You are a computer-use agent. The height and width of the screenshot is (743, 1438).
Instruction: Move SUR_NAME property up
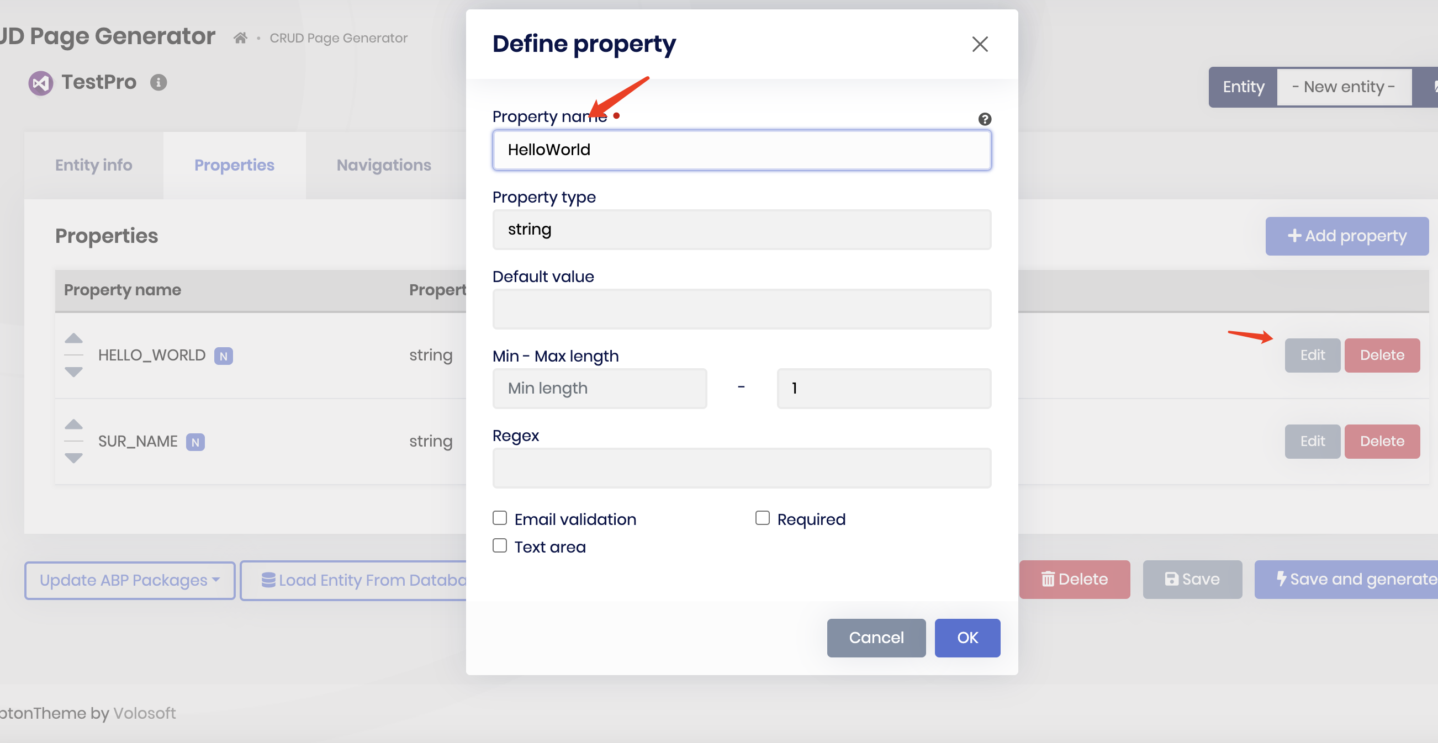[73, 424]
